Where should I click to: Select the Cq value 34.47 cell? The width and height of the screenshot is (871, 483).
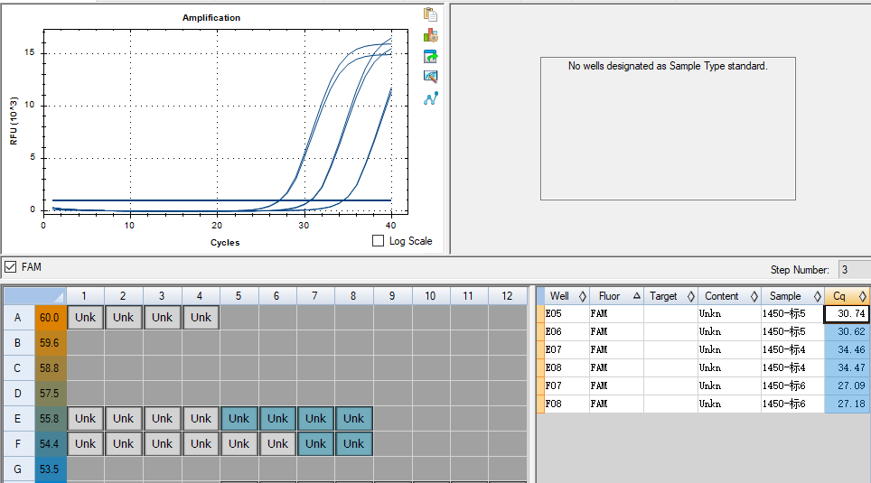click(847, 367)
